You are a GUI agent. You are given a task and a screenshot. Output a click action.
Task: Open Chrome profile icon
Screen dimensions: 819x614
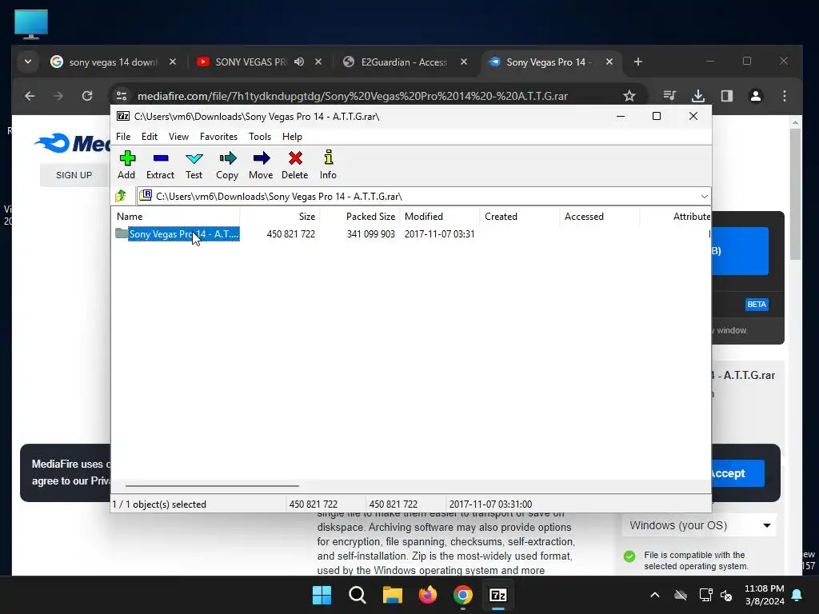[755, 96]
